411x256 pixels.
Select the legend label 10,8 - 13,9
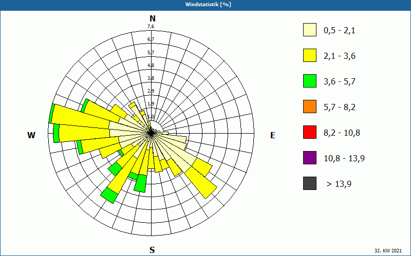point(344,159)
